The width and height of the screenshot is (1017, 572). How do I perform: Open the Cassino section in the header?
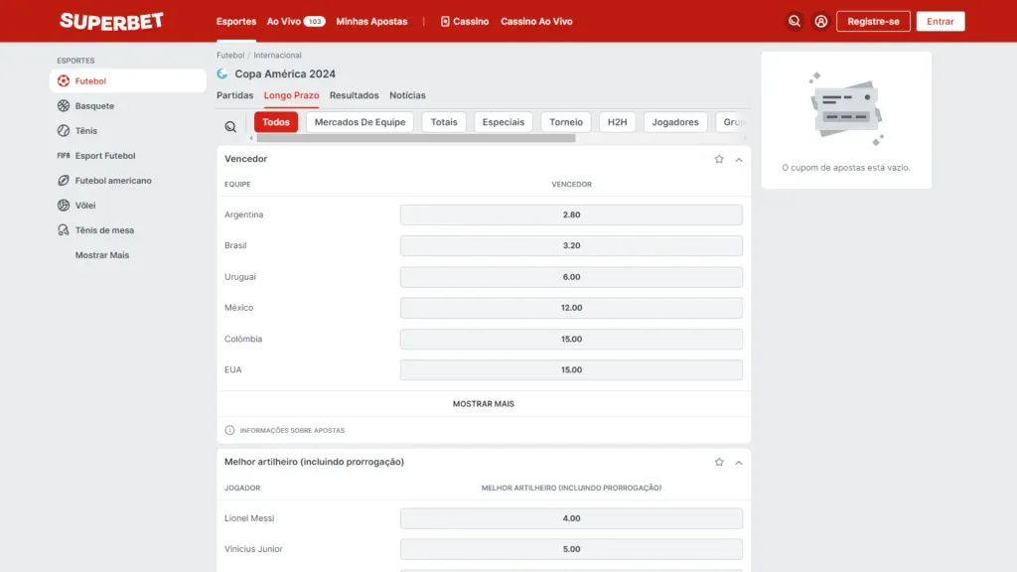coord(465,21)
